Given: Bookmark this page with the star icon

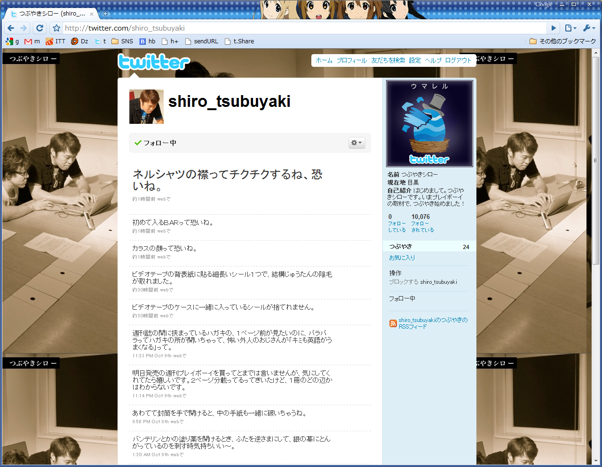Looking at the screenshot, I should pyautogui.click(x=56, y=28).
